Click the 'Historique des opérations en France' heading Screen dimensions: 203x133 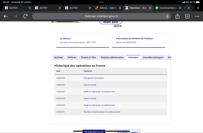(80, 66)
